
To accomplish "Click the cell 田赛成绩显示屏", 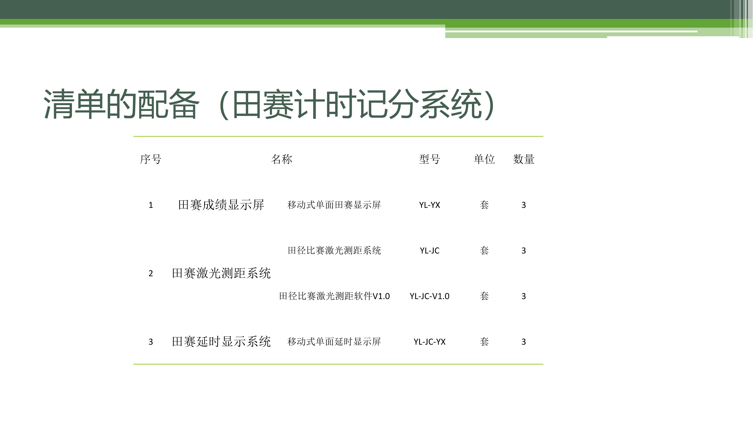I will click(x=221, y=205).
